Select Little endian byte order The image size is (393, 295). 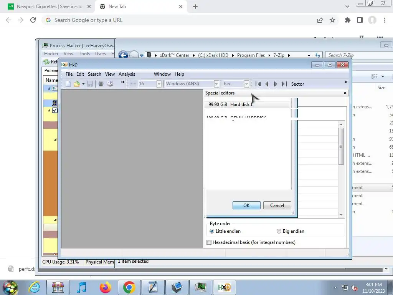pos(212,231)
